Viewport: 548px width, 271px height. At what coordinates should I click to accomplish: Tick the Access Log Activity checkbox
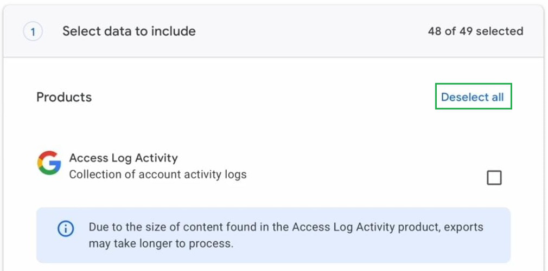pyautogui.click(x=494, y=178)
